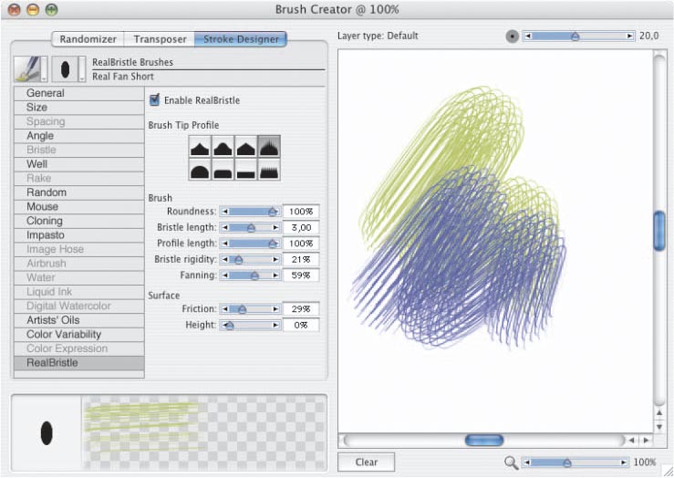Choose the first pointed brush tip profile
Image resolution: width=674 pixels, height=478 pixels.
pyautogui.click(x=200, y=146)
